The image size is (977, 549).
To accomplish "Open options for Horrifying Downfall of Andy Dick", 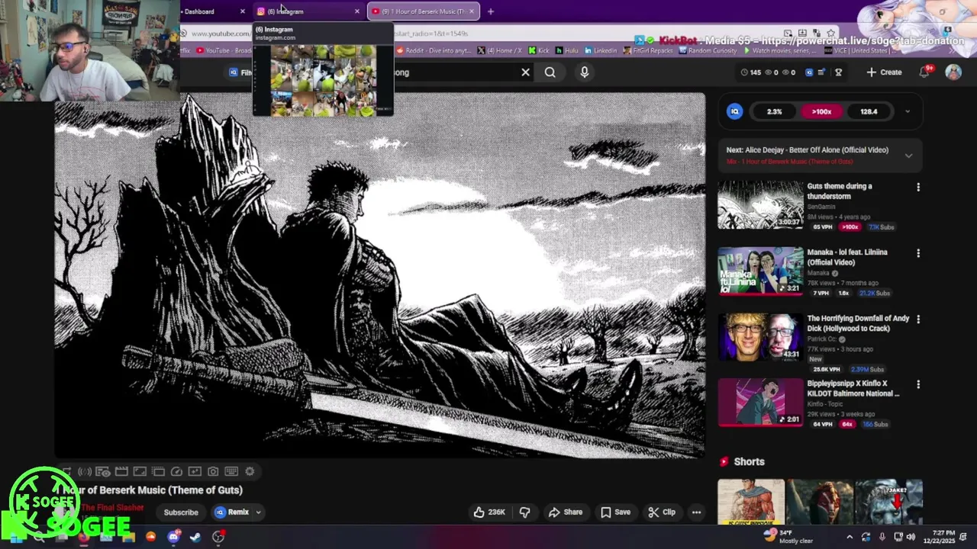I will coord(918,319).
